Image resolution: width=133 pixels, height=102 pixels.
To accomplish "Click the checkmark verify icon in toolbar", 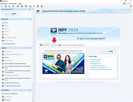I will [34, 6].
